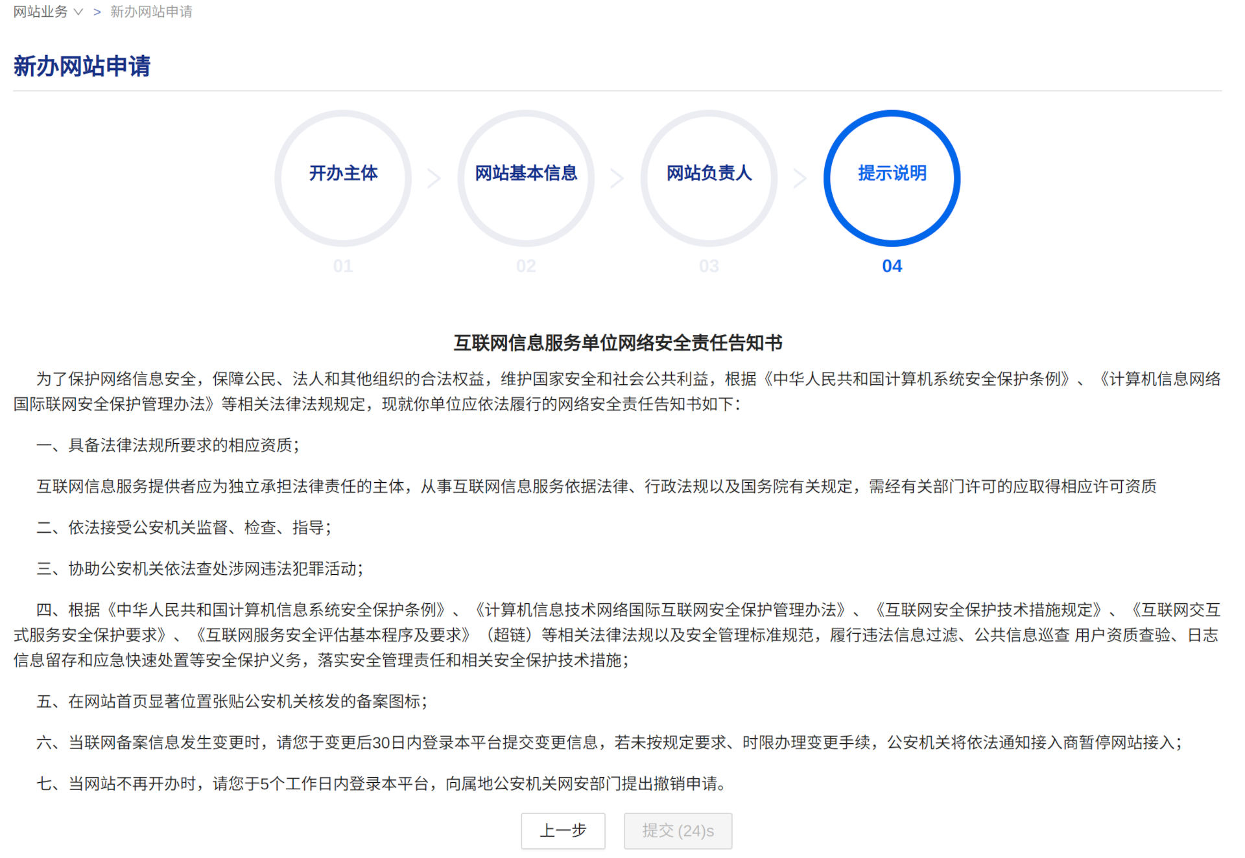Select step circle 网站基本信息

point(526,176)
